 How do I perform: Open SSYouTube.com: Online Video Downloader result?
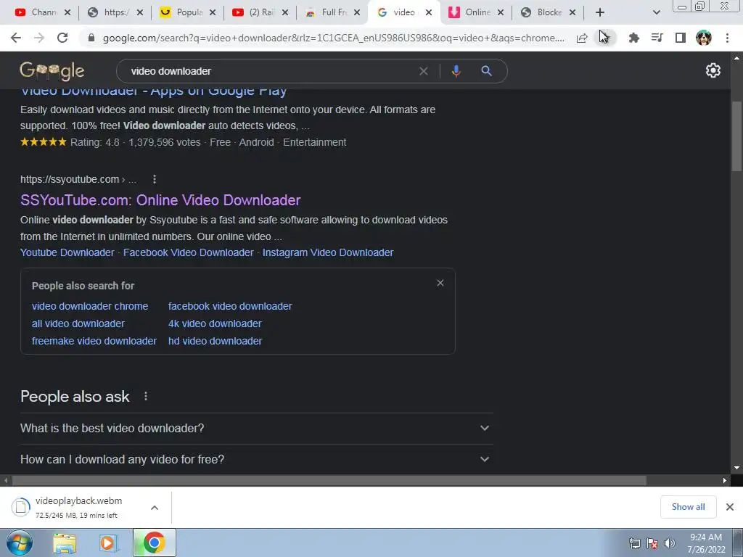(160, 200)
